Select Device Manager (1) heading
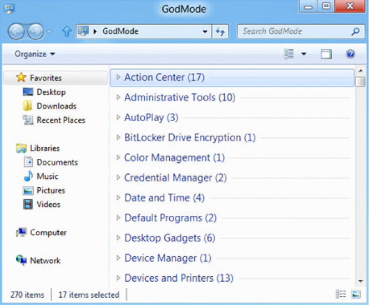Screen dimensions: 369x305 pyautogui.click(x=168, y=259)
